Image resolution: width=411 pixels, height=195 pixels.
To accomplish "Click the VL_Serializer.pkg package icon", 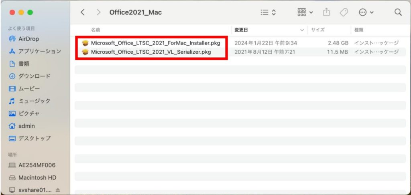I will click(85, 52).
